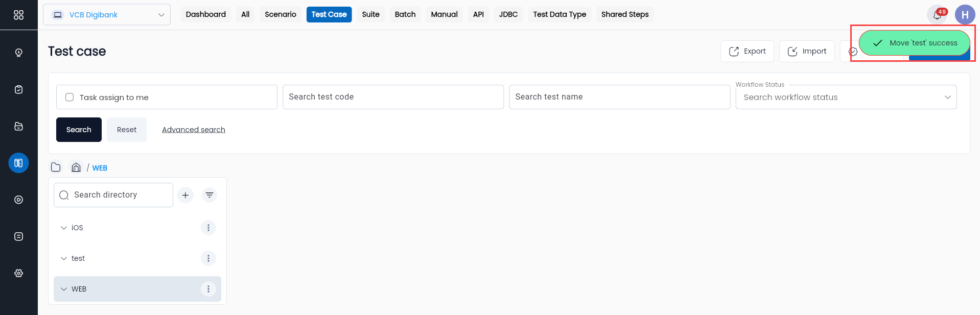Screen dimensions: 980x315
Task: Open notifications bell with 49 badge
Action: click(937, 15)
